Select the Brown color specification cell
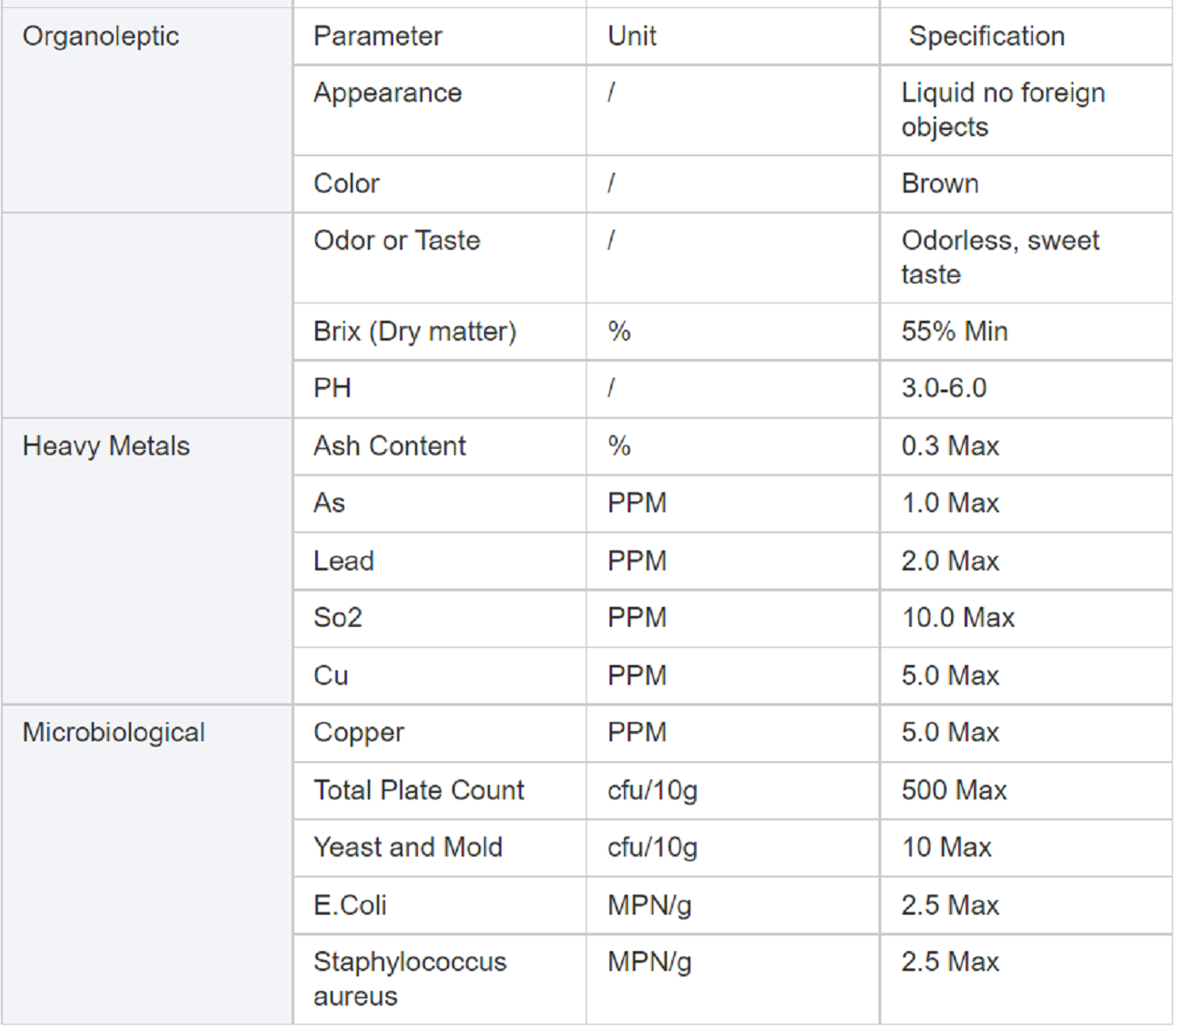The height and width of the screenshot is (1031, 1180). 1026,183
